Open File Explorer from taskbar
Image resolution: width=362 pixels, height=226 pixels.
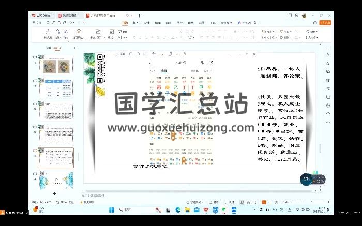187,210
